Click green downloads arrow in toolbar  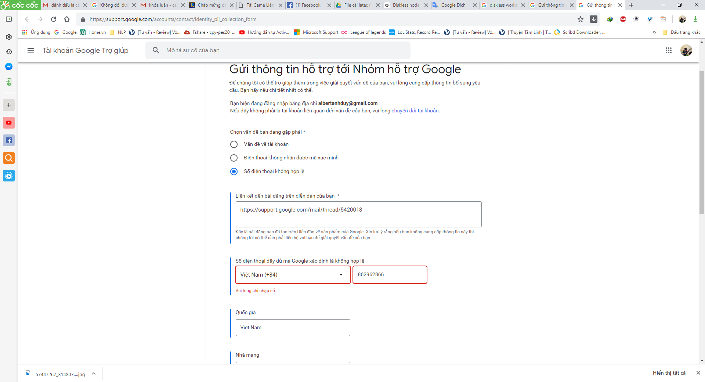tap(695, 19)
